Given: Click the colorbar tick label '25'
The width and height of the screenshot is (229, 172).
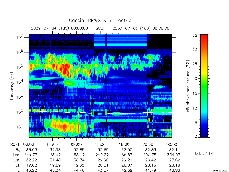Looking at the screenshot, I should coord(194,64).
